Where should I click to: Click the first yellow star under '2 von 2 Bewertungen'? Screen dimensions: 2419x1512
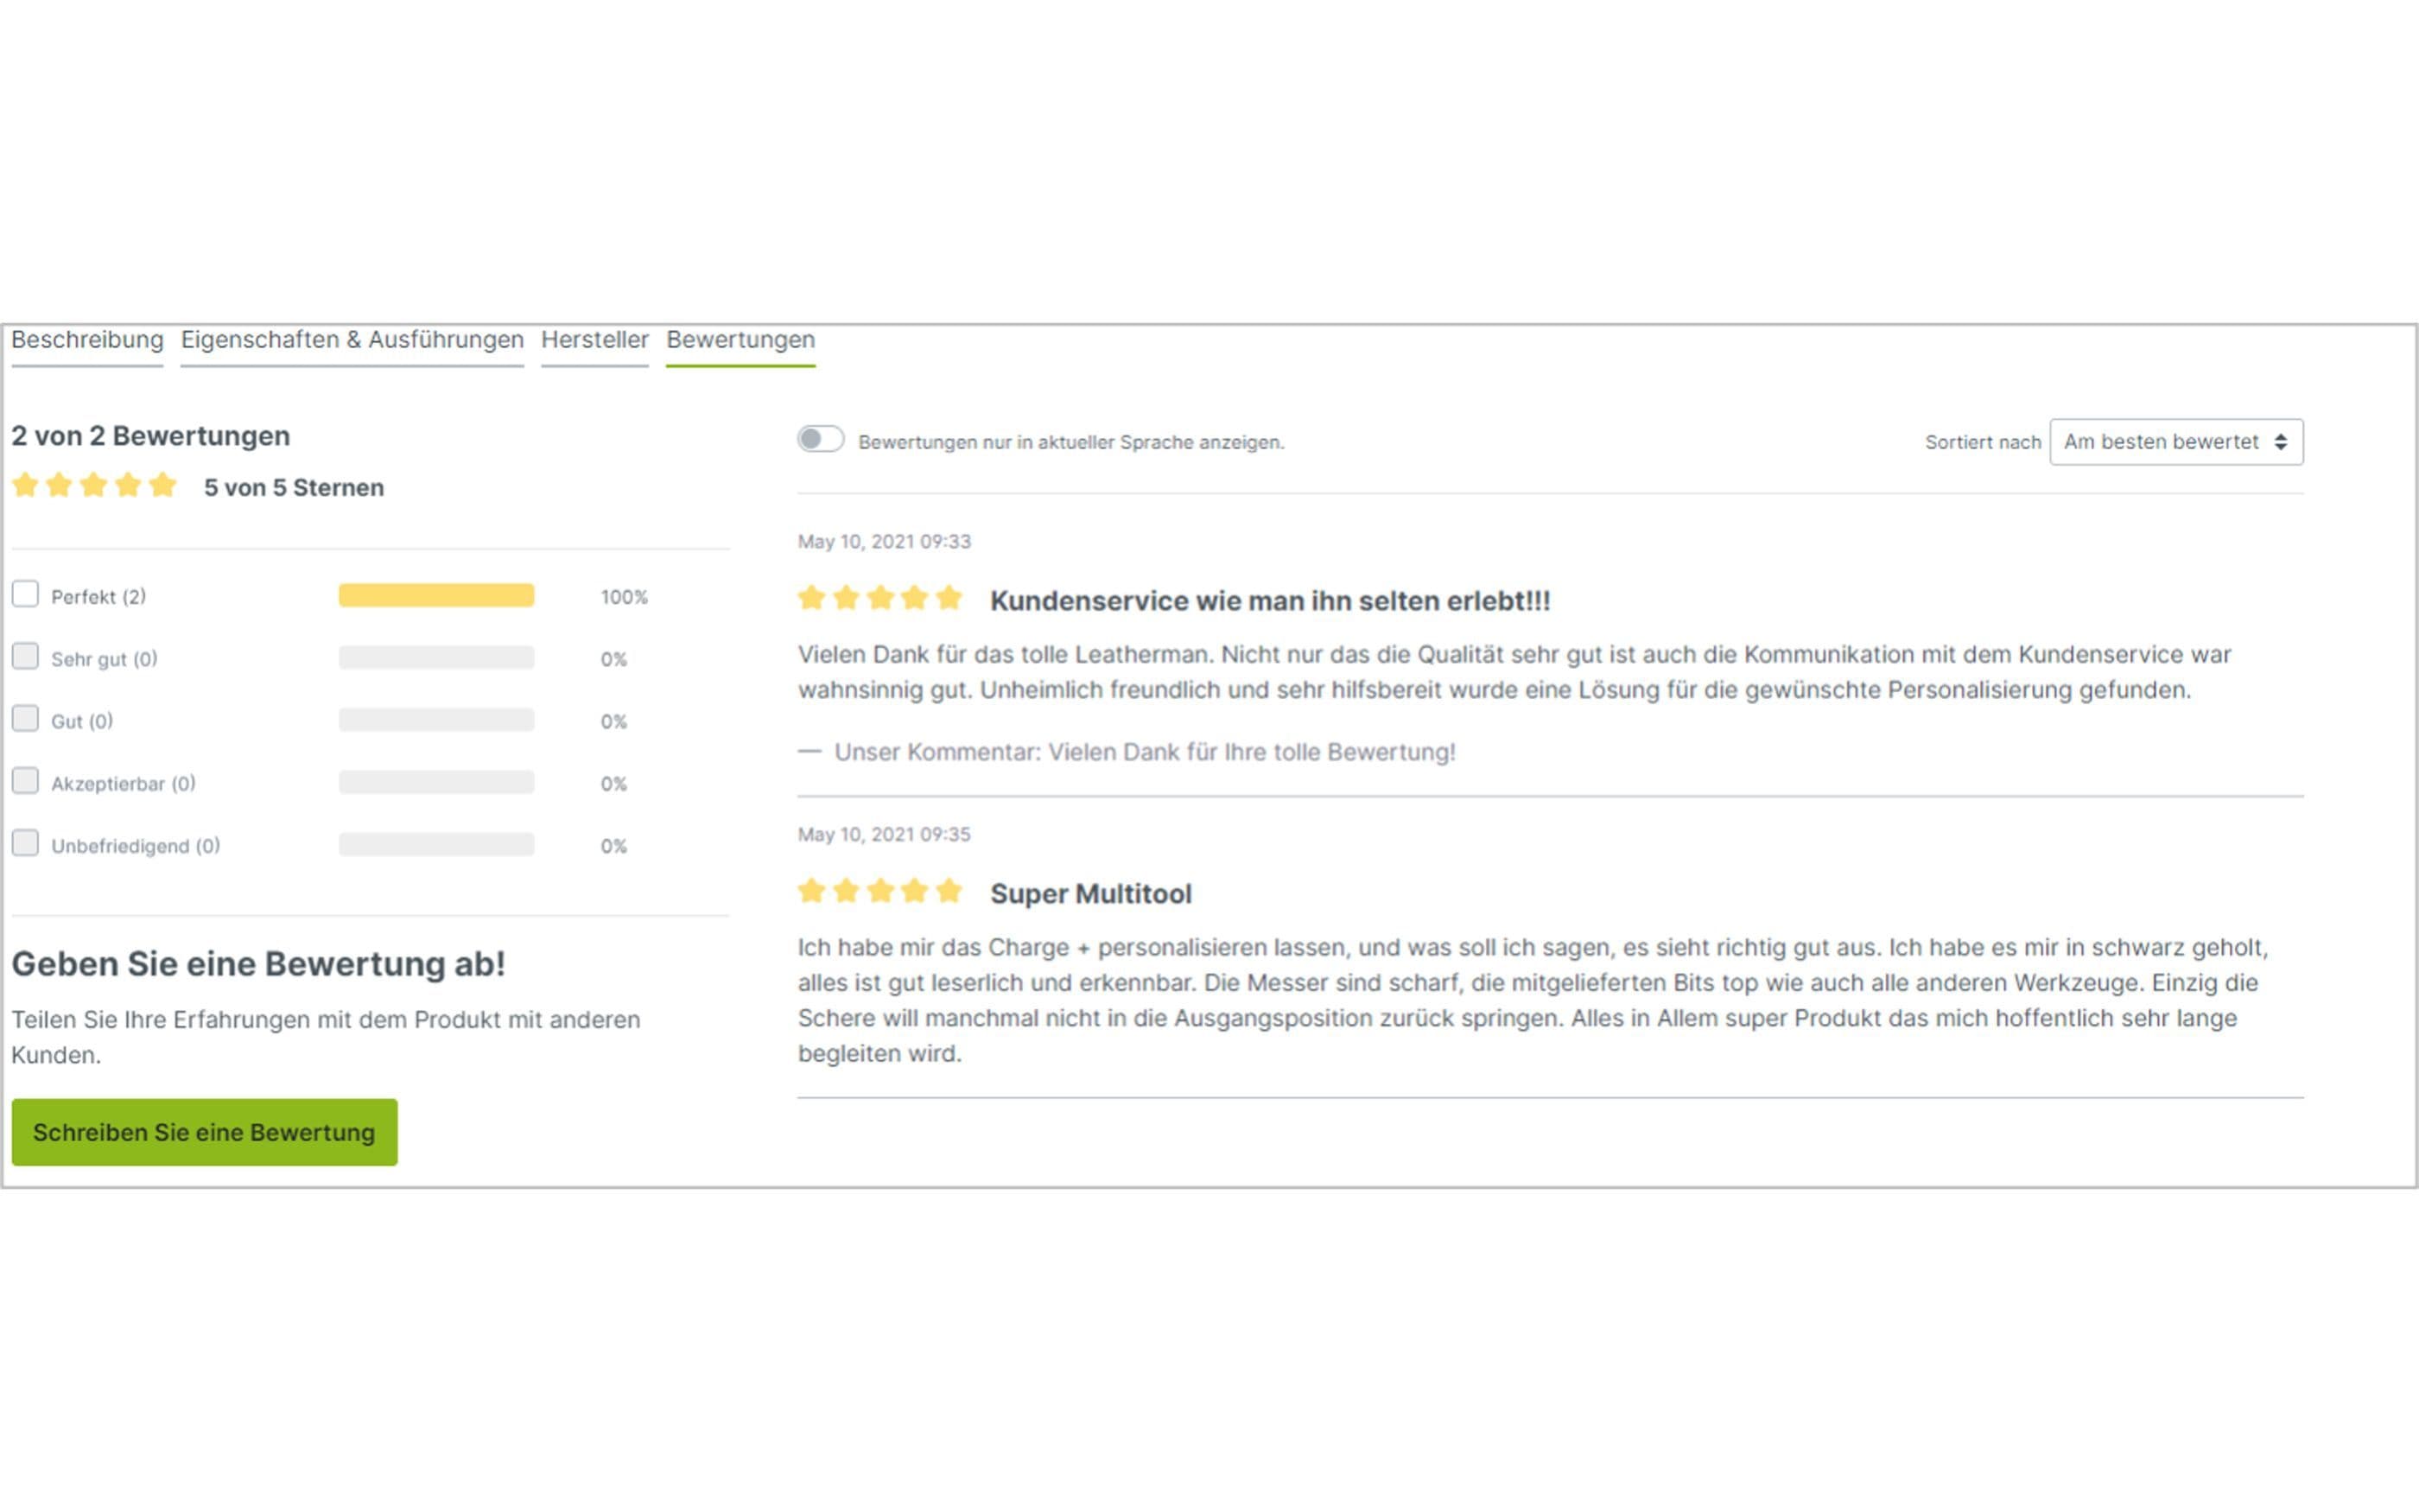pyautogui.click(x=27, y=484)
